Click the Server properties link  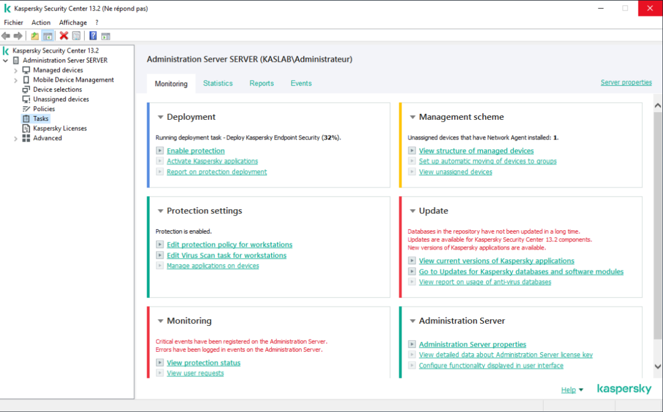point(626,82)
